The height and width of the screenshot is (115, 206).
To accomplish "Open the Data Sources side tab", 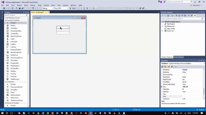I will pyautogui.click(x=2, y=15).
